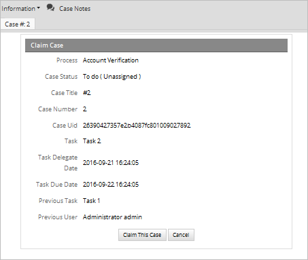Click the Task Due Date value

coord(111,185)
